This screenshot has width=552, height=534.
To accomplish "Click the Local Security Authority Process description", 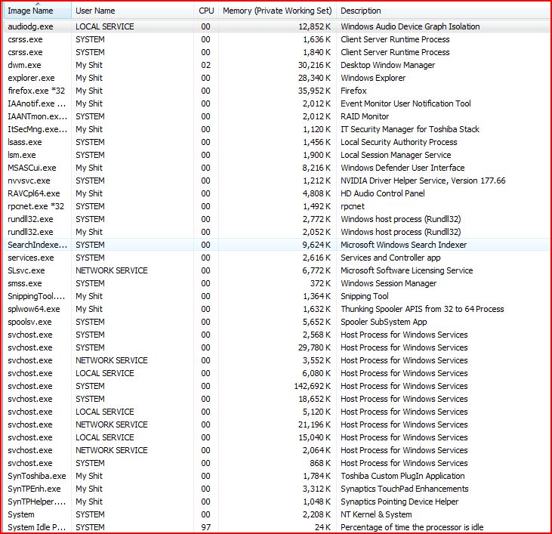I will (x=399, y=142).
